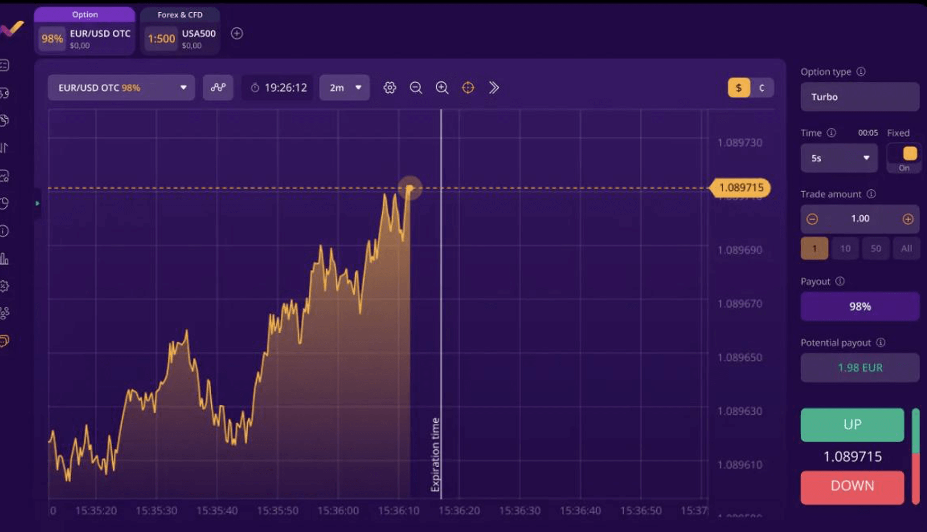Switch to the Option EUR/USD OTC tab
Viewport: 927px width, 532px height.
click(x=84, y=33)
